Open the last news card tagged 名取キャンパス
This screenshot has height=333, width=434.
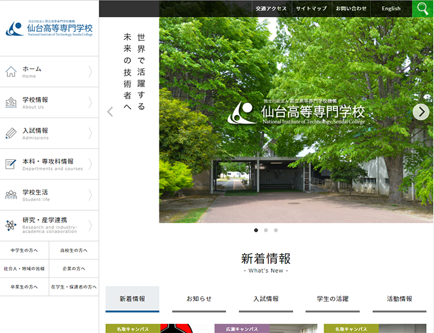[375, 328]
